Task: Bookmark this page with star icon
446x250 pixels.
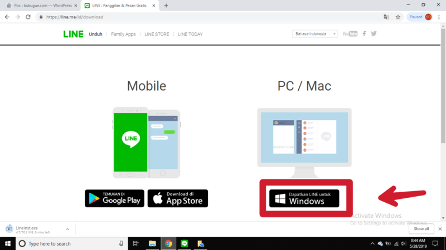Action: tap(398, 17)
